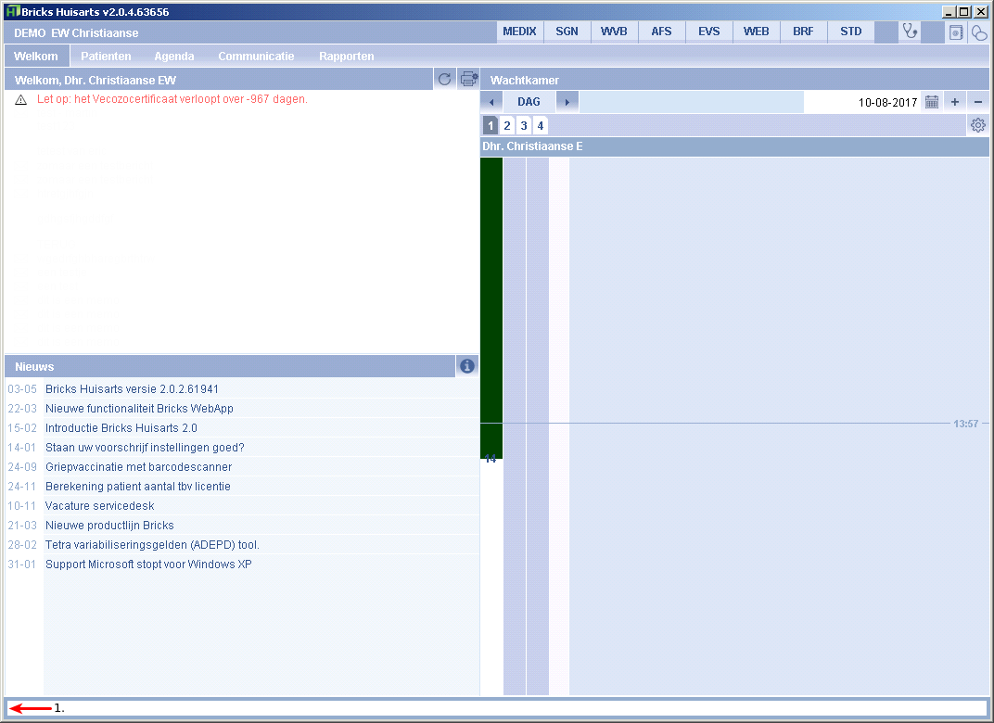This screenshot has width=994, height=723.
Task: Open the MEDIX shortcut
Action: click(519, 32)
